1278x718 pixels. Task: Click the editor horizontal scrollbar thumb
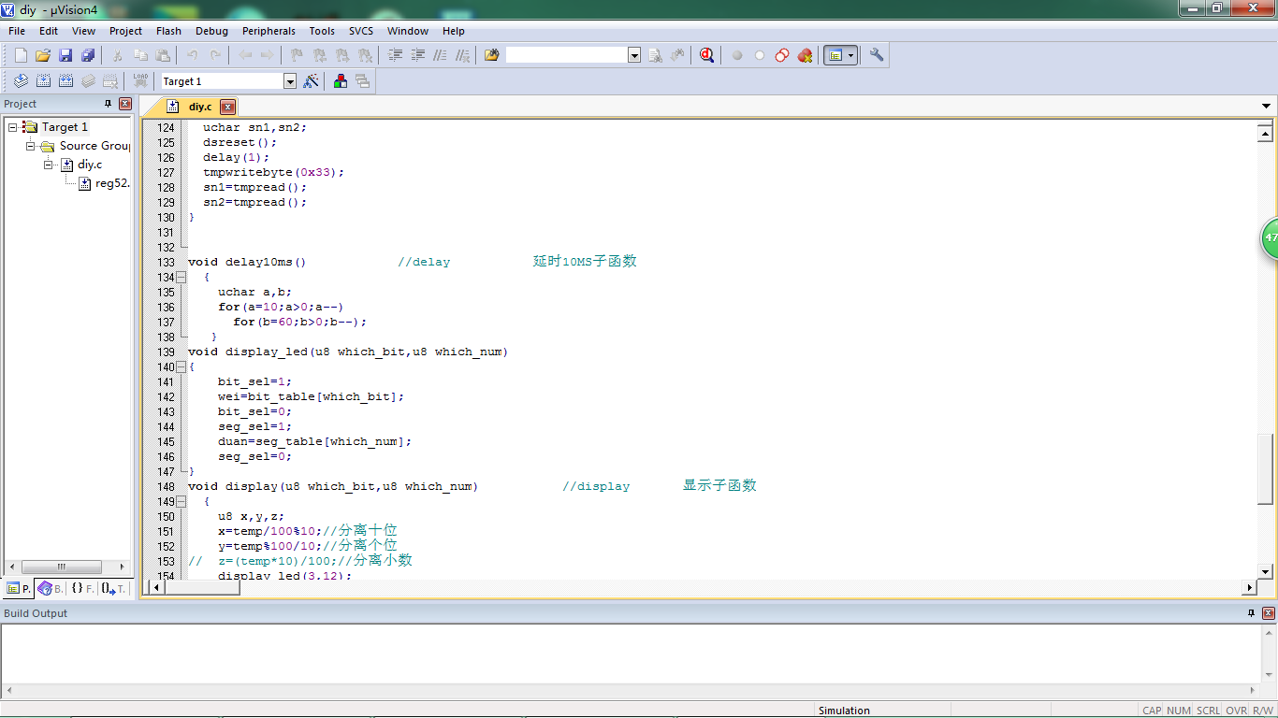203,587
